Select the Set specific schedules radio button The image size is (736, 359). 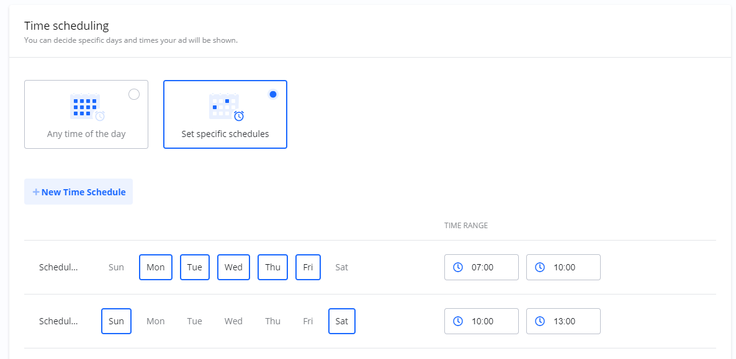273,94
